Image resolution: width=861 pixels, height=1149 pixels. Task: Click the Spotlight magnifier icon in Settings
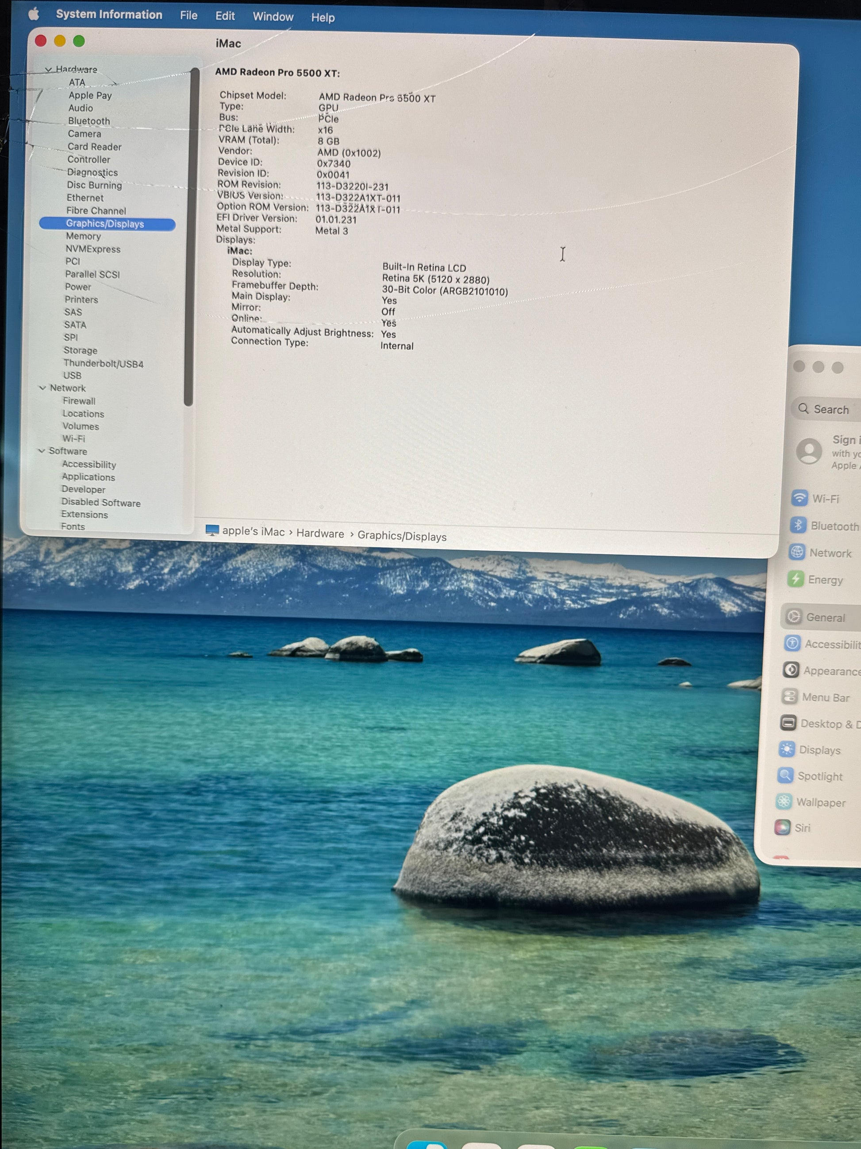click(785, 776)
